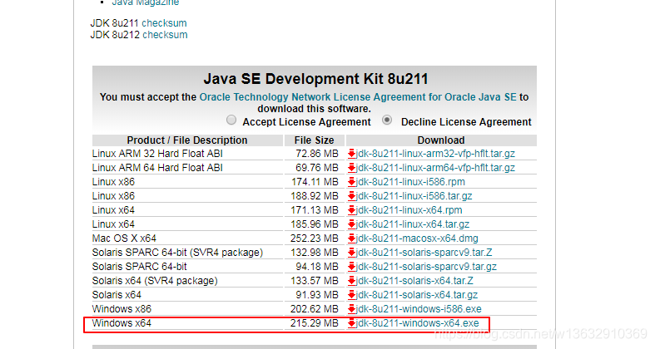Click download arrow icon for solaris-sparcv9.tar.gz
This screenshot has width=655, height=349.
352,267
